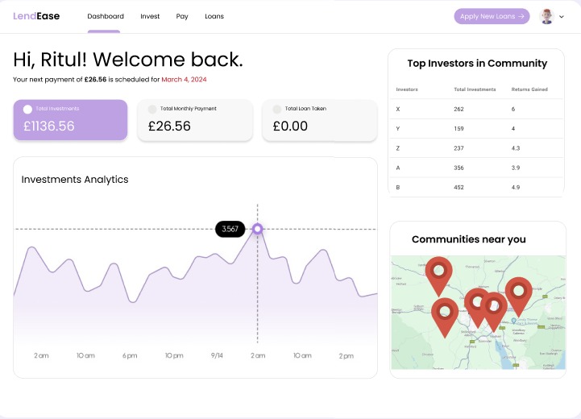Open the Loans tab
The image size is (581, 419).
point(214,16)
